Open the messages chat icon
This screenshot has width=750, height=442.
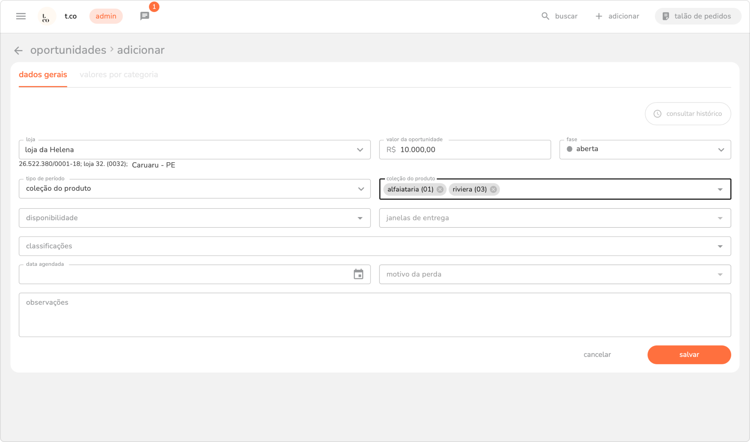point(144,16)
